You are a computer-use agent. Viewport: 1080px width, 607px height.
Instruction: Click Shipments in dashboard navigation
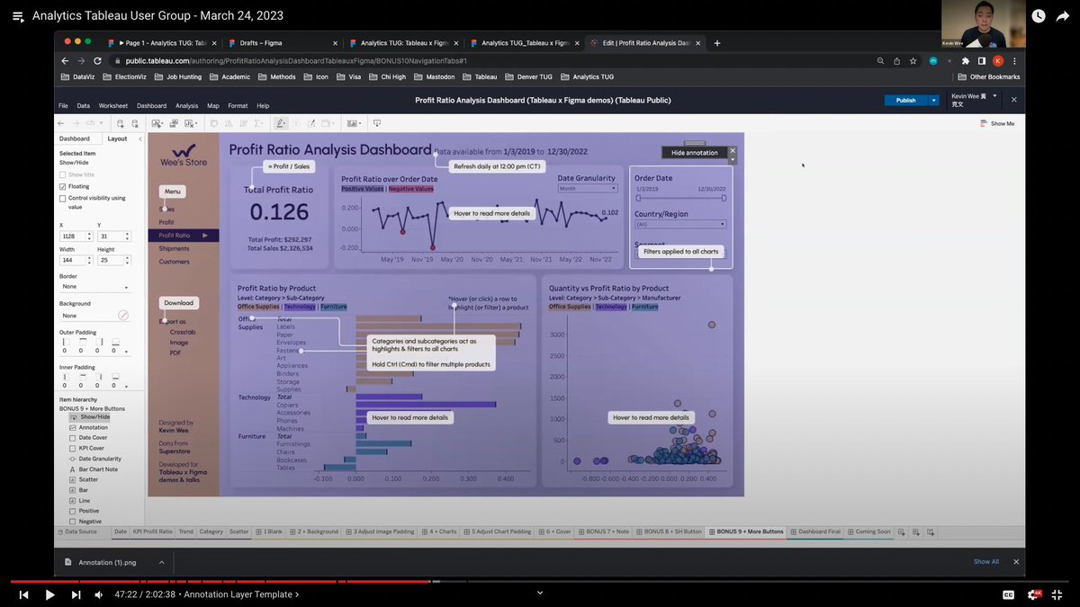click(x=174, y=248)
